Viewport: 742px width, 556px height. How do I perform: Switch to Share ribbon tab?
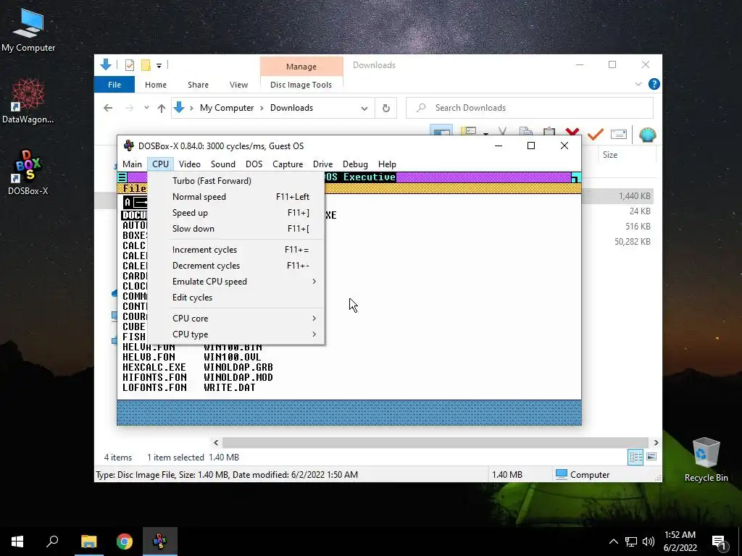click(198, 85)
